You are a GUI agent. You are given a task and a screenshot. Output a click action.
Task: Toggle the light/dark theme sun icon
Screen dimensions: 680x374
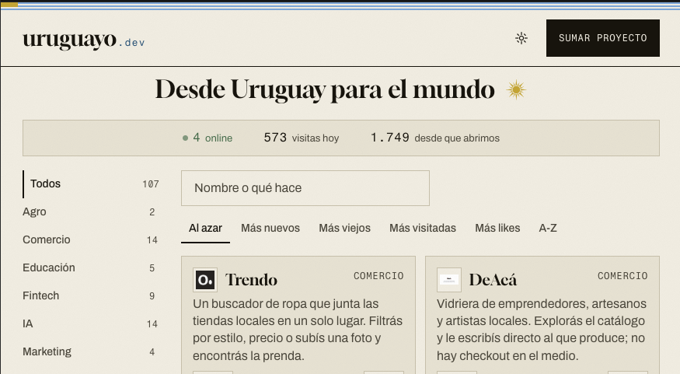[521, 38]
